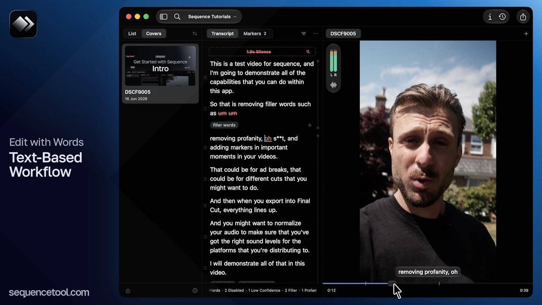The image size is (542, 305).
Task: Click the struck-through 1.9s Silence label
Action: [259, 52]
